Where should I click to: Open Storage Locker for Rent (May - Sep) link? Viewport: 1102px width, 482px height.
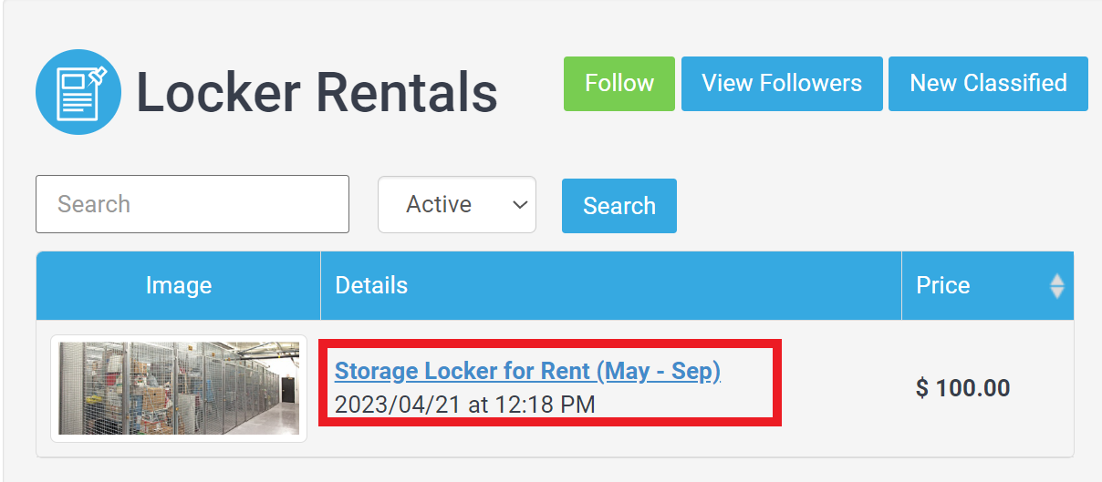[527, 371]
